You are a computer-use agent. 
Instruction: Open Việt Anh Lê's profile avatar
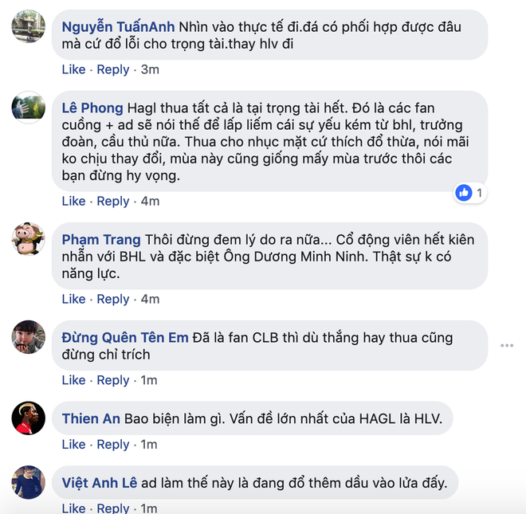(28, 482)
